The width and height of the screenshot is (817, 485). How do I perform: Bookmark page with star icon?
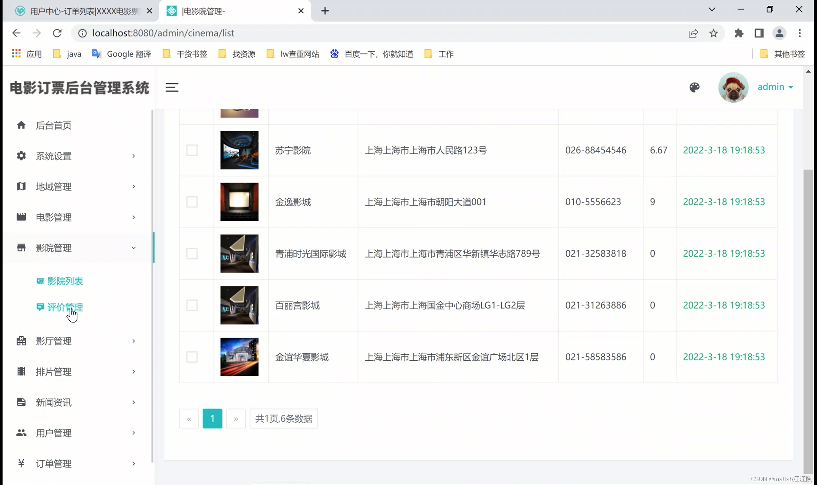tap(713, 33)
